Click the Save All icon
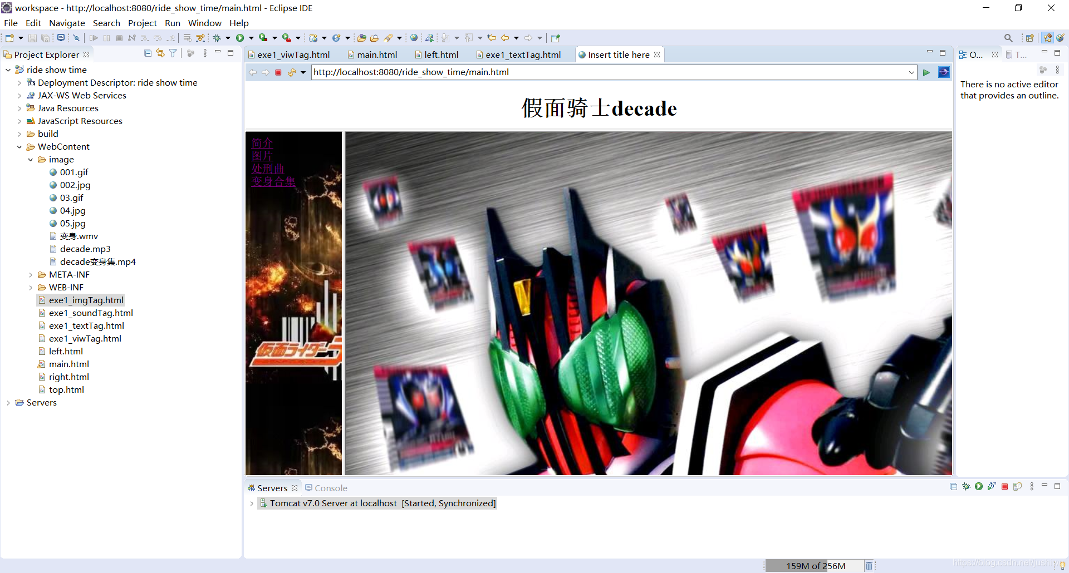This screenshot has width=1069, height=573. tap(46, 38)
